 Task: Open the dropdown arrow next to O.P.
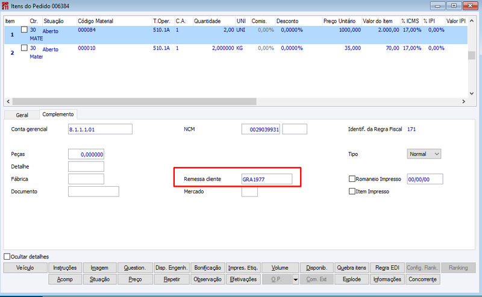(295, 280)
